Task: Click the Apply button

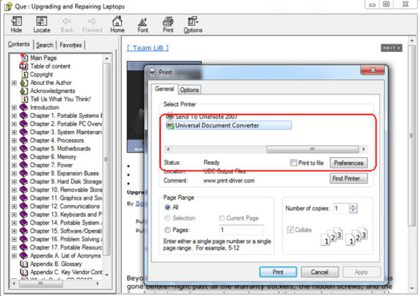Action: point(361,272)
